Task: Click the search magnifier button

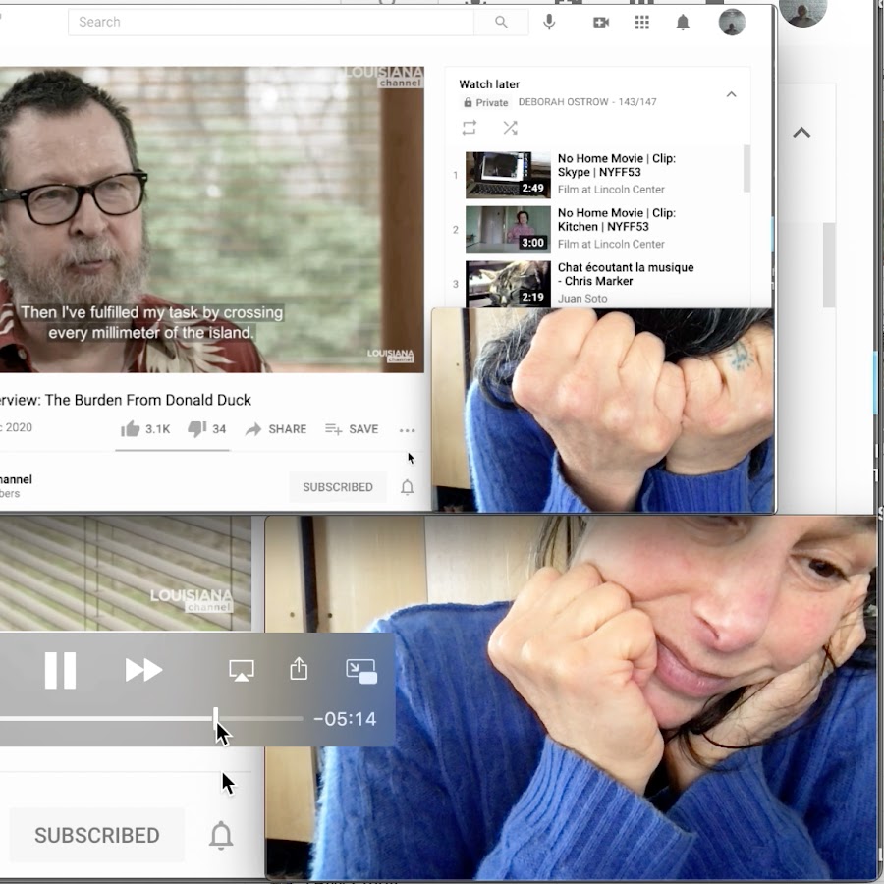Action: pyautogui.click(x=501, y=22)
